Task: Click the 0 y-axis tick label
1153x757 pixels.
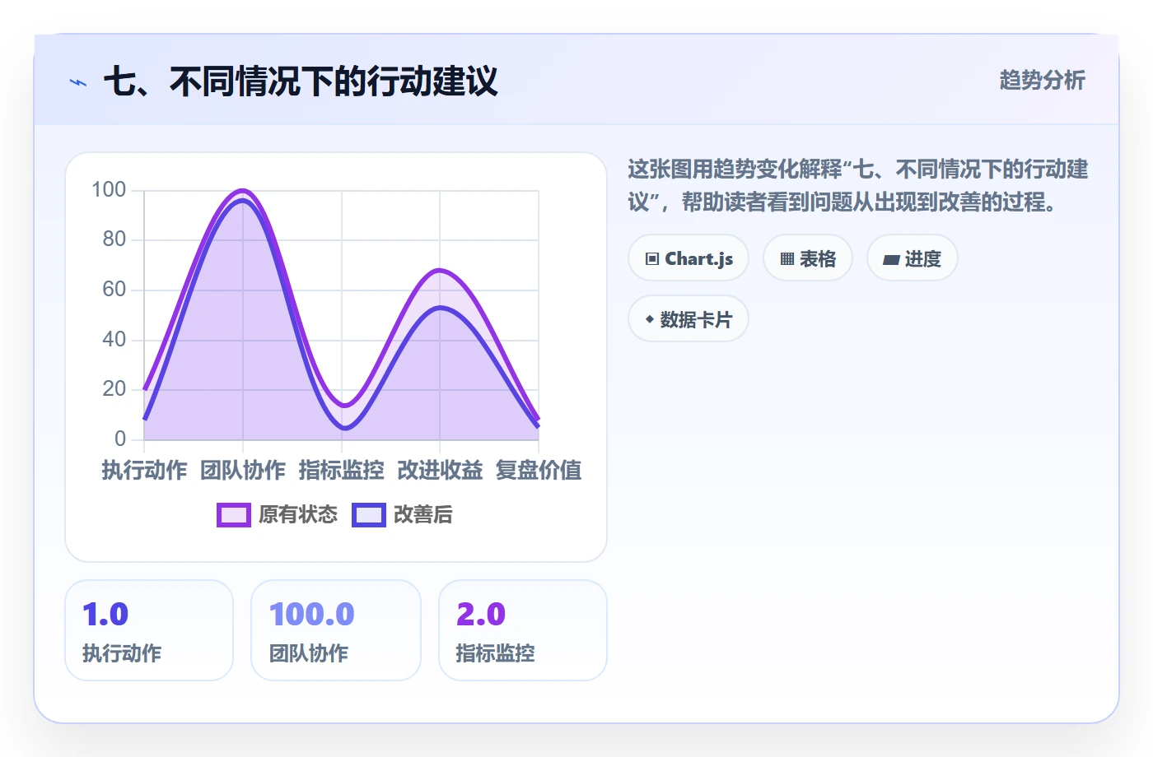Action: tap(120, 439)
